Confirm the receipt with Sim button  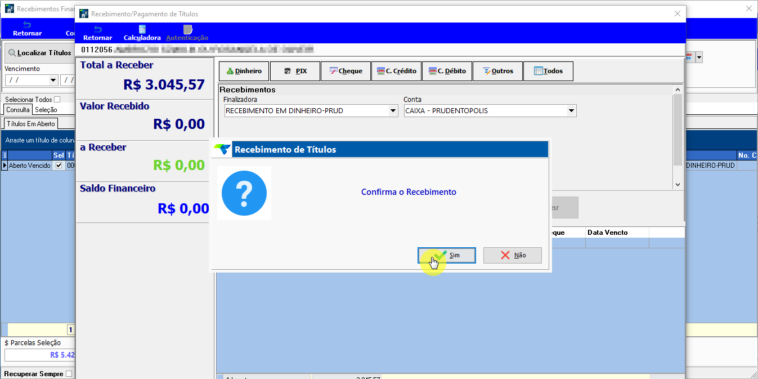(447, 255)
